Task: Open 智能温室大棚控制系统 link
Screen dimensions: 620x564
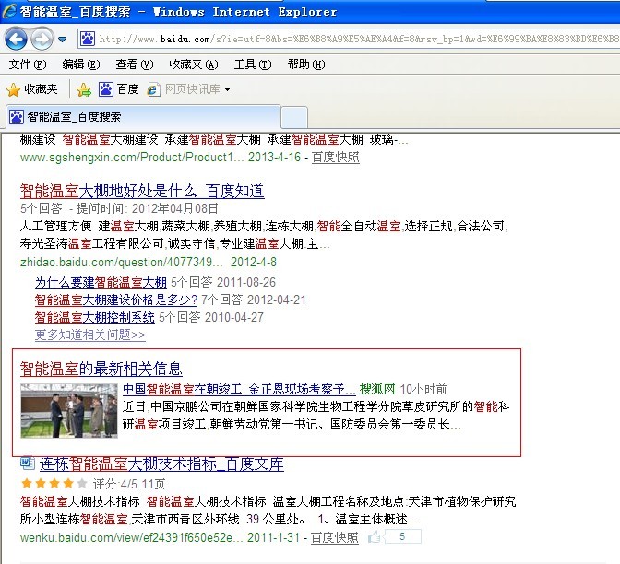Action: (x=94, y=317)
